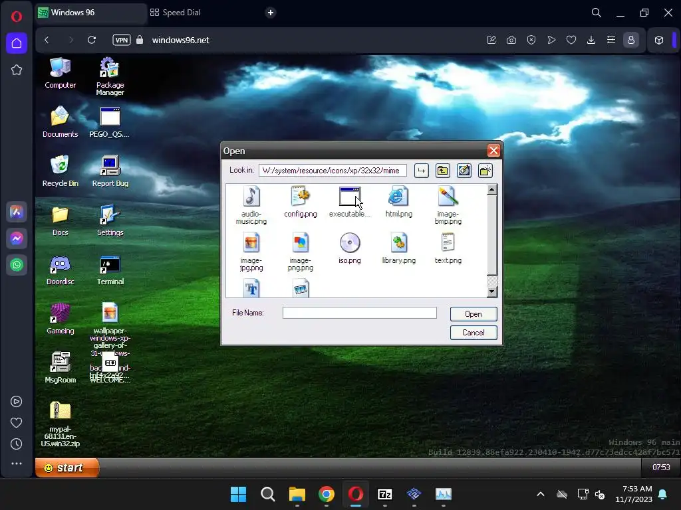The width and height of the screenshot is (681, 510).
Task: Switch to the Speed Dial tab
Action: point(176,13)
